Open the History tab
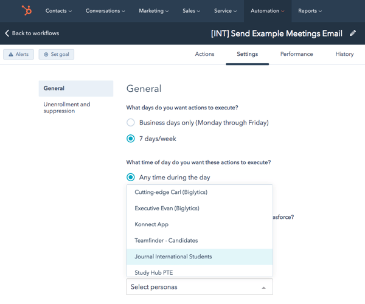365x304 pixels. 344,54
